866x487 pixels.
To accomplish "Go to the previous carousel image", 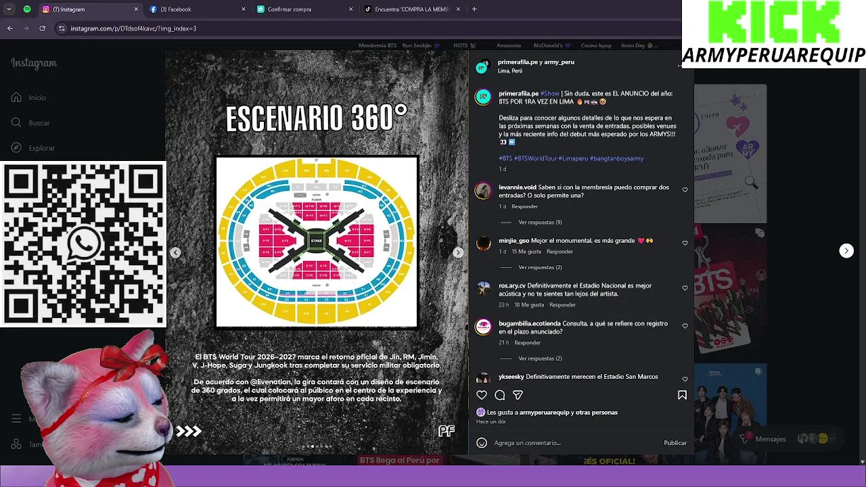I will [175, 252].
